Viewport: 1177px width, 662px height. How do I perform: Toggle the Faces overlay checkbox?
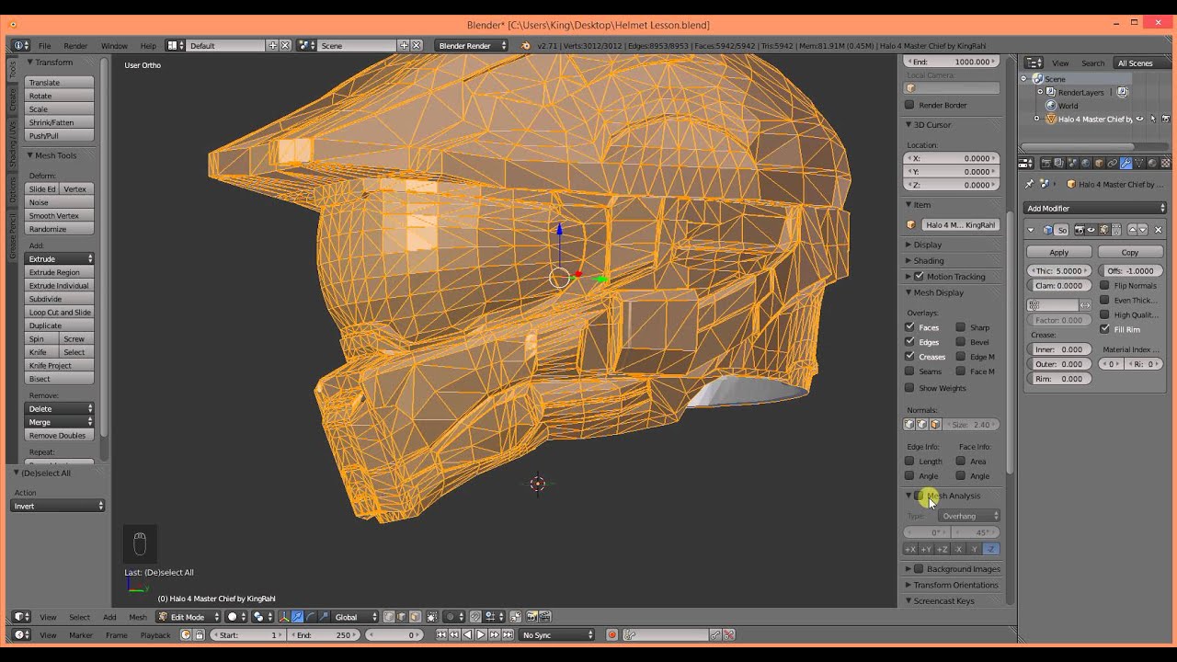tap(909, 327)
